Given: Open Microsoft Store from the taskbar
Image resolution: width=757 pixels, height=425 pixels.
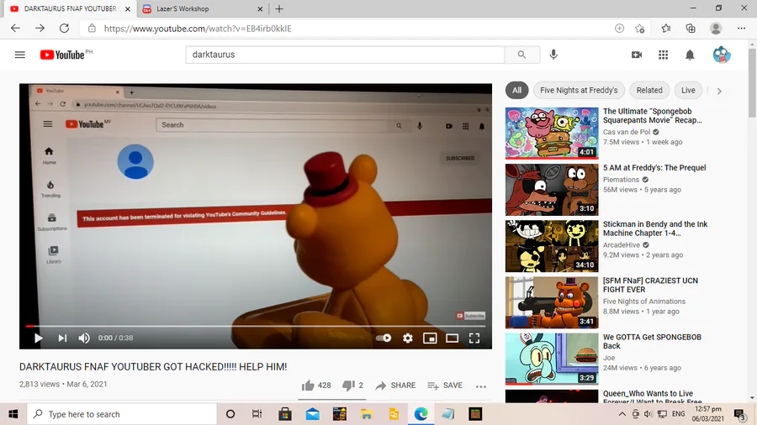Looking at the screenshot, I should (285, 414).
